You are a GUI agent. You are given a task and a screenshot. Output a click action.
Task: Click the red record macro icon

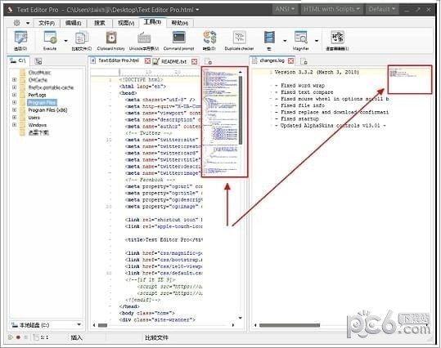(x=18, y=337)
